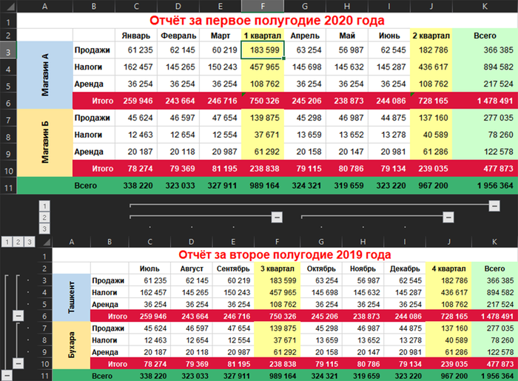
Task: Click row outline level 2 button
Action: pyautogui.click(x=18, y=241)
